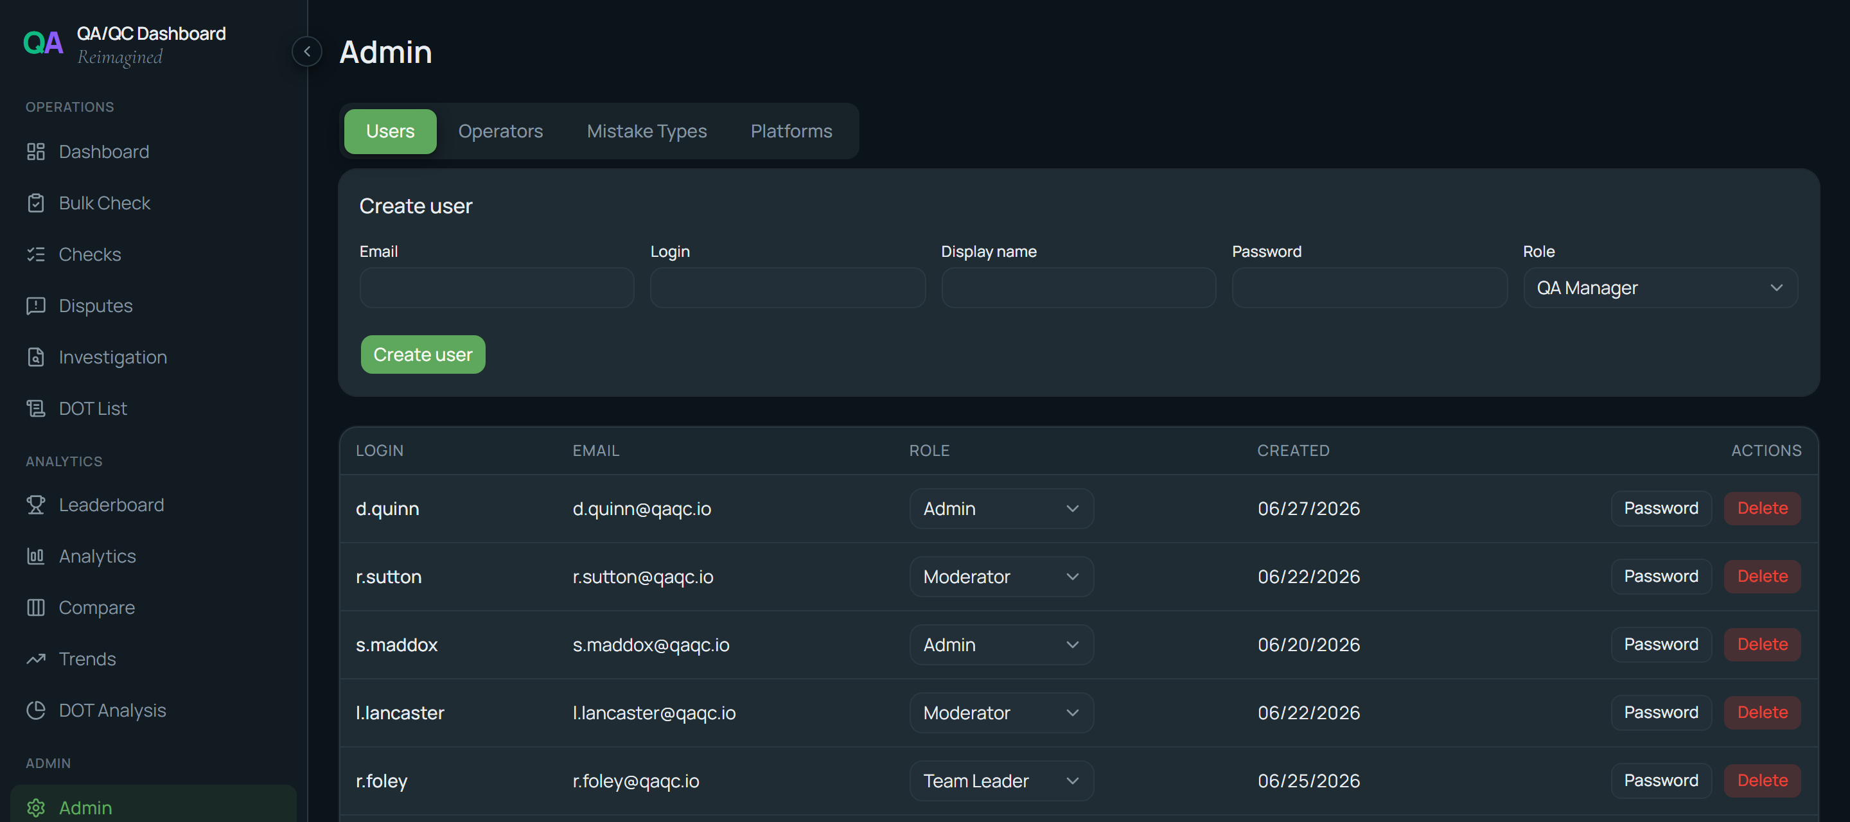1850x822 pixels.
Task: Click the DOT List scroll icon
Action: pos(36,408)
